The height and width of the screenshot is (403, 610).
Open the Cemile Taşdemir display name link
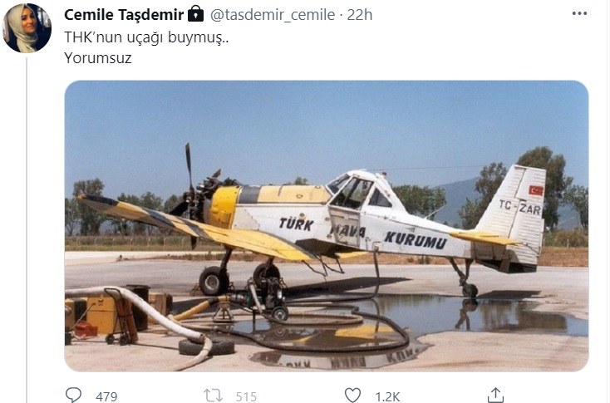pos(124,15)
